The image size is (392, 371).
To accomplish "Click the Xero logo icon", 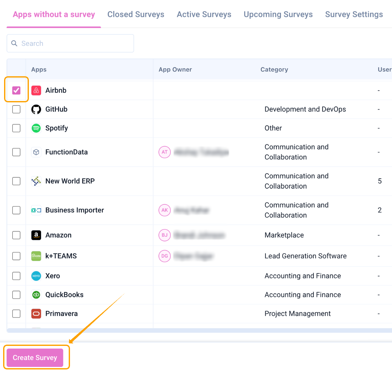I will point(36,276).
